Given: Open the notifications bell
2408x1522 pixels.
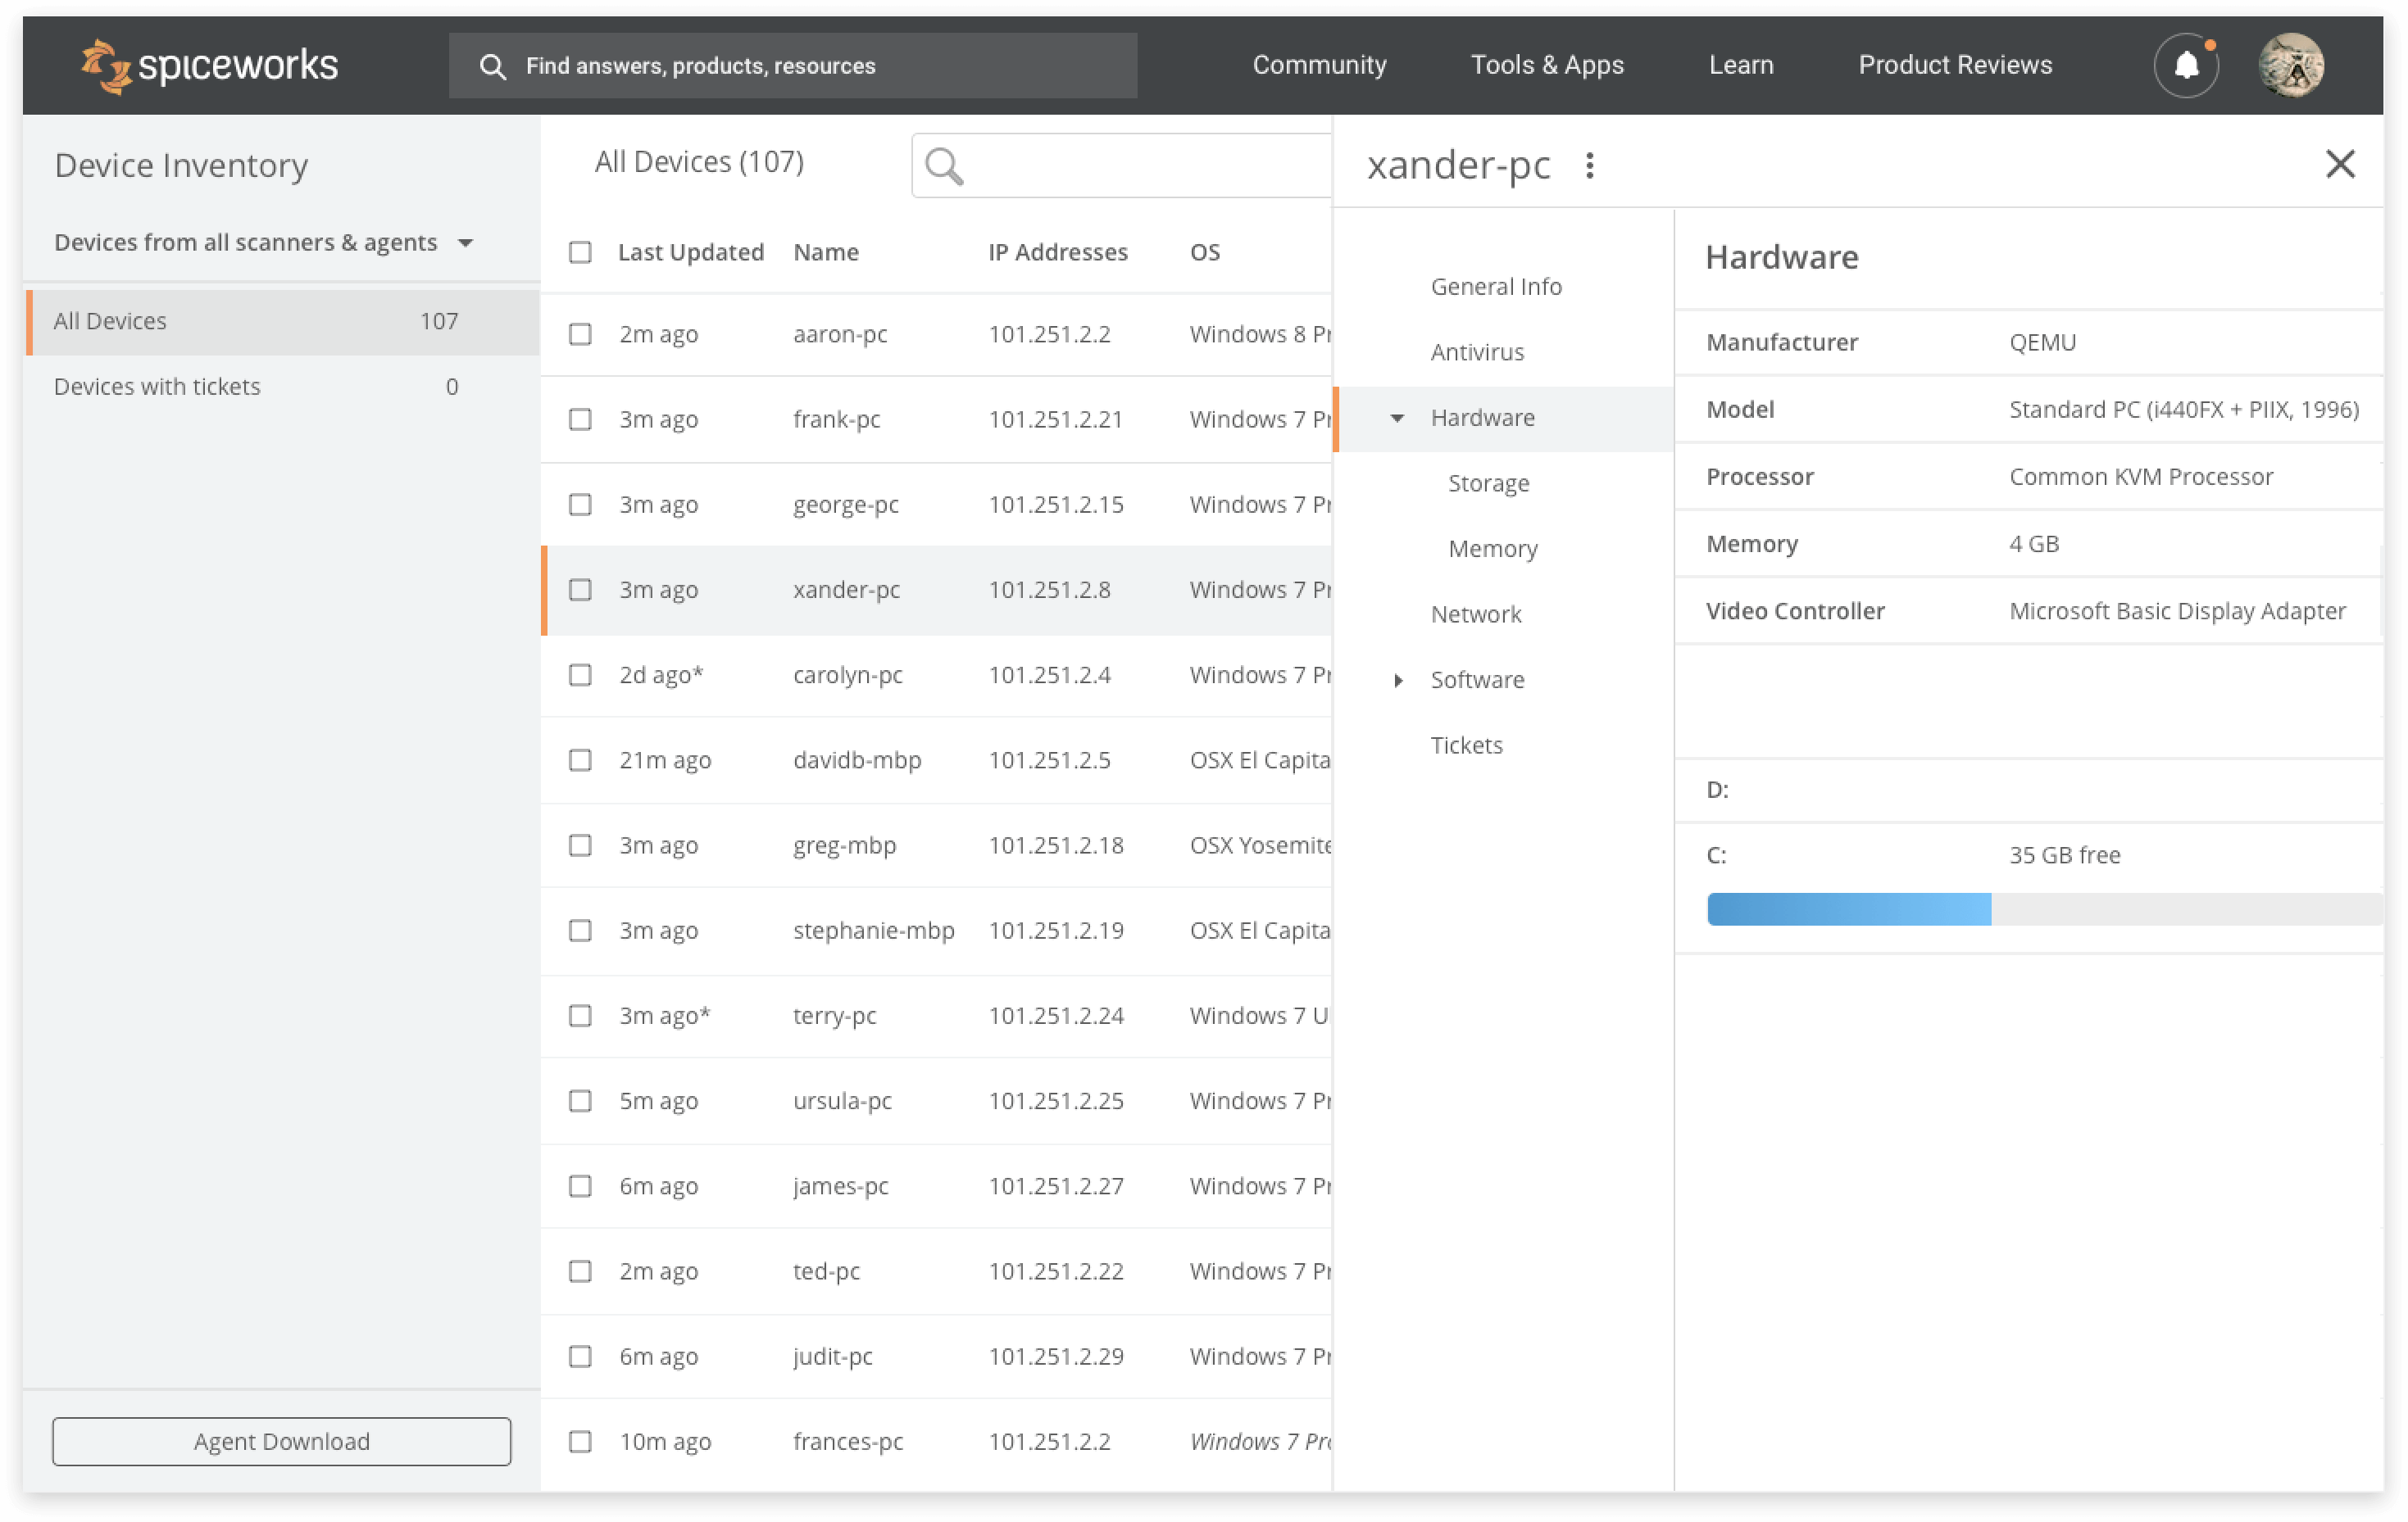Looking at the screenshot, I should pyautogui.click(x=2186, y=66).
